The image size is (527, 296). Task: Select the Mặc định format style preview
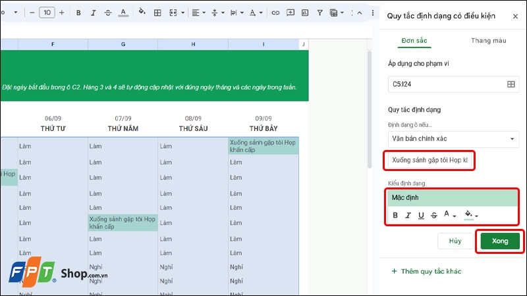[x=453, y=198]
